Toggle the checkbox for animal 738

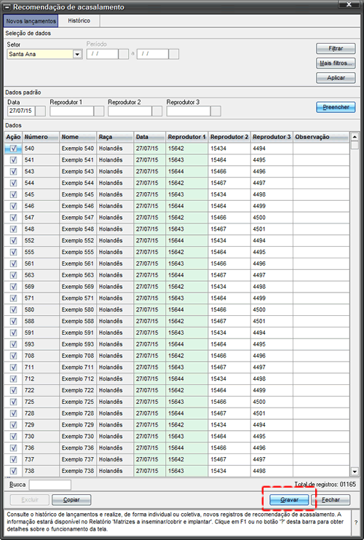tap(13, 471)
